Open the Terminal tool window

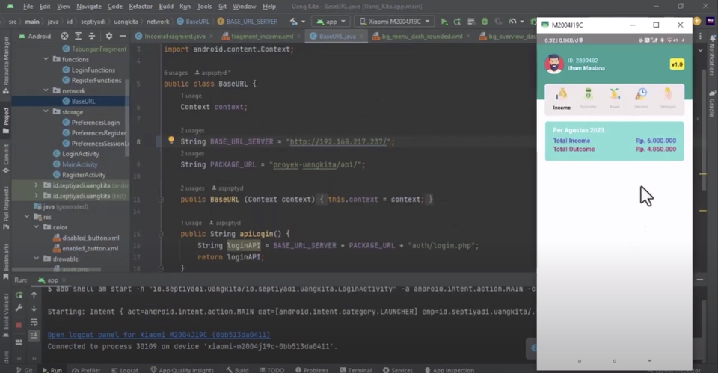tap(355, 370)
